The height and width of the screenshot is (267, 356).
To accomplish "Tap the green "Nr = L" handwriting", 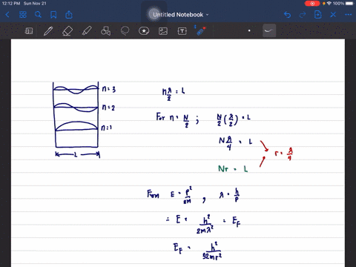I will click(233, 169).
